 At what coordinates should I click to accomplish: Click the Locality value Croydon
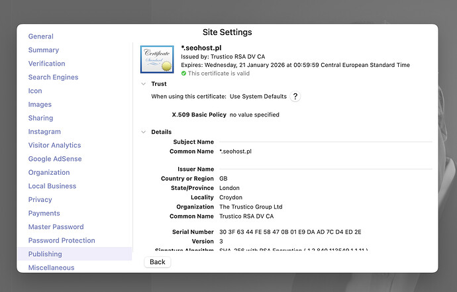(x=230, y=197)
